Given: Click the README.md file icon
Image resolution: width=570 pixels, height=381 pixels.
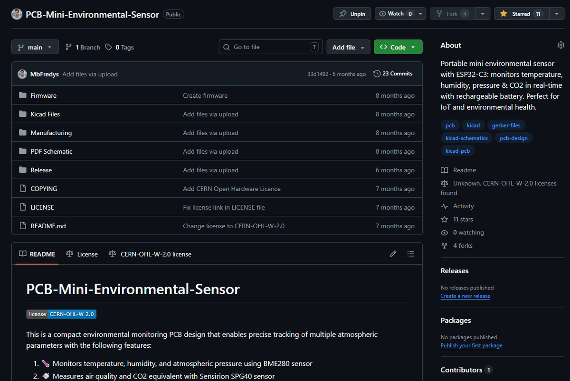Looking at the screenshot, I should [22, 226].
